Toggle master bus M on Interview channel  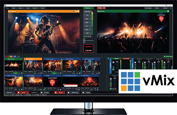pos(111,89)
